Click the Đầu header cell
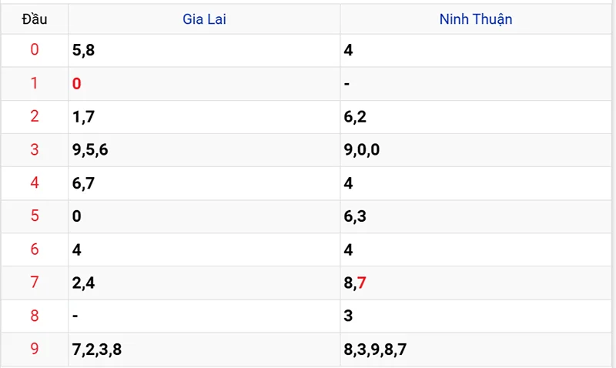 click(x=35, y=19)
